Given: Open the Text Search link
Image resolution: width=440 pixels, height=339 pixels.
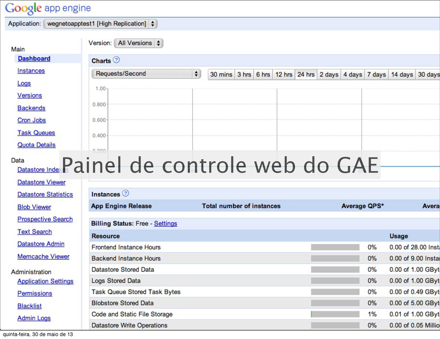Looking at the screenshot, I should pos(34,232).
